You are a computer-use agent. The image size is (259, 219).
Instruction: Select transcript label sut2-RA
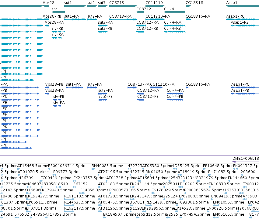[95, 16]
